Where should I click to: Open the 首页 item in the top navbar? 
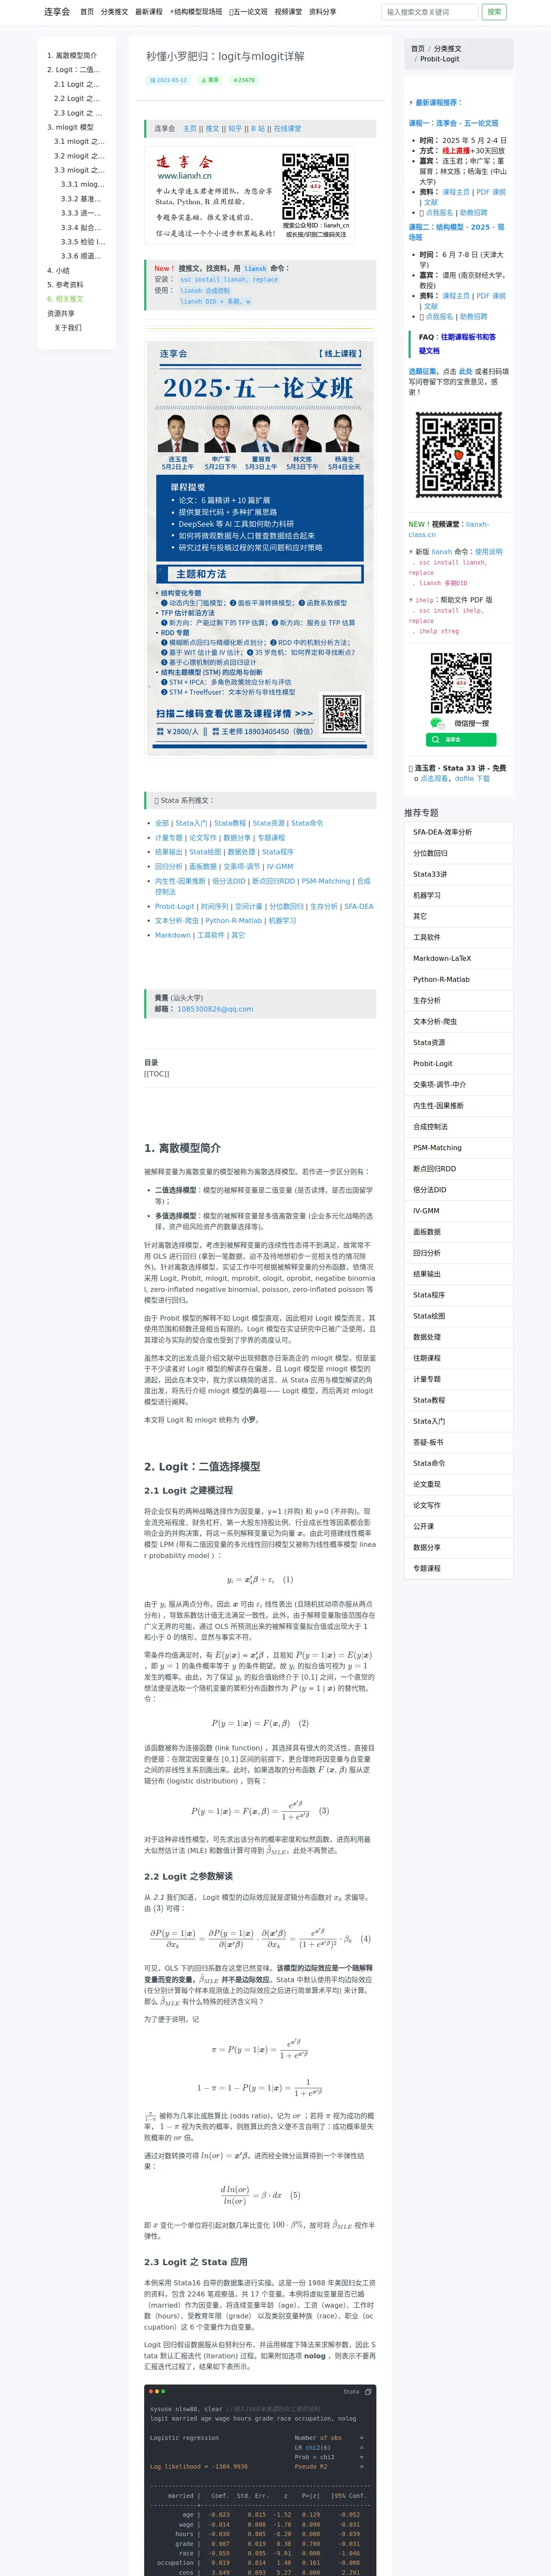coord(87,12)
